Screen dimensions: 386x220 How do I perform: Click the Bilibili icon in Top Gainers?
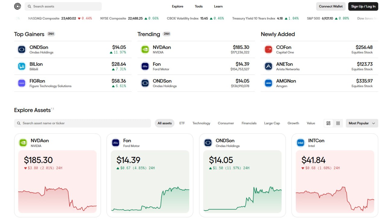pos(22,66)
